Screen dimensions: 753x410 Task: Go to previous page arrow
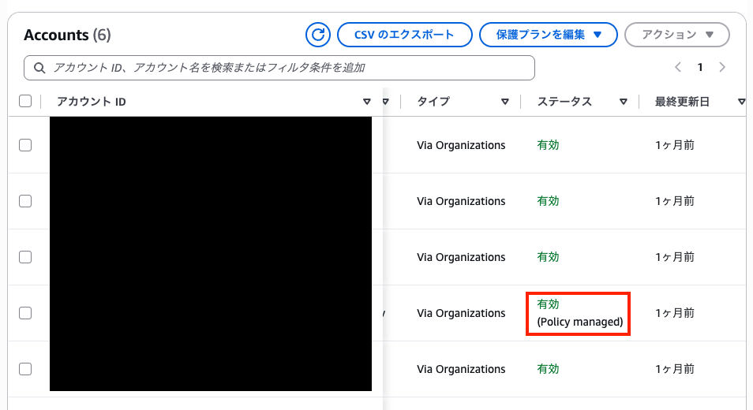[678, 67]
